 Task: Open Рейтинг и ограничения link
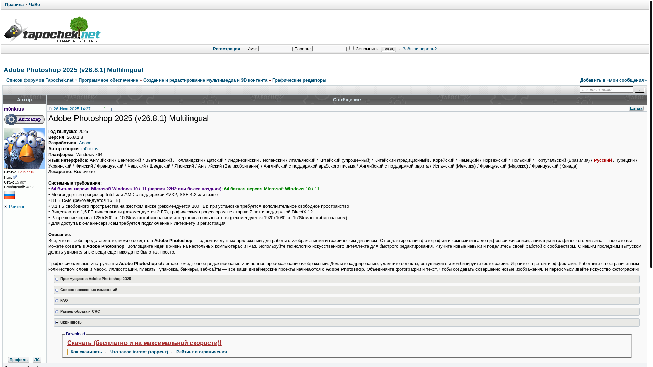coord(202,352)
